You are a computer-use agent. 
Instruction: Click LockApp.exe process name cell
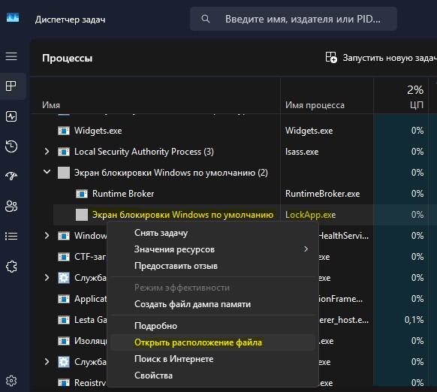310,215
